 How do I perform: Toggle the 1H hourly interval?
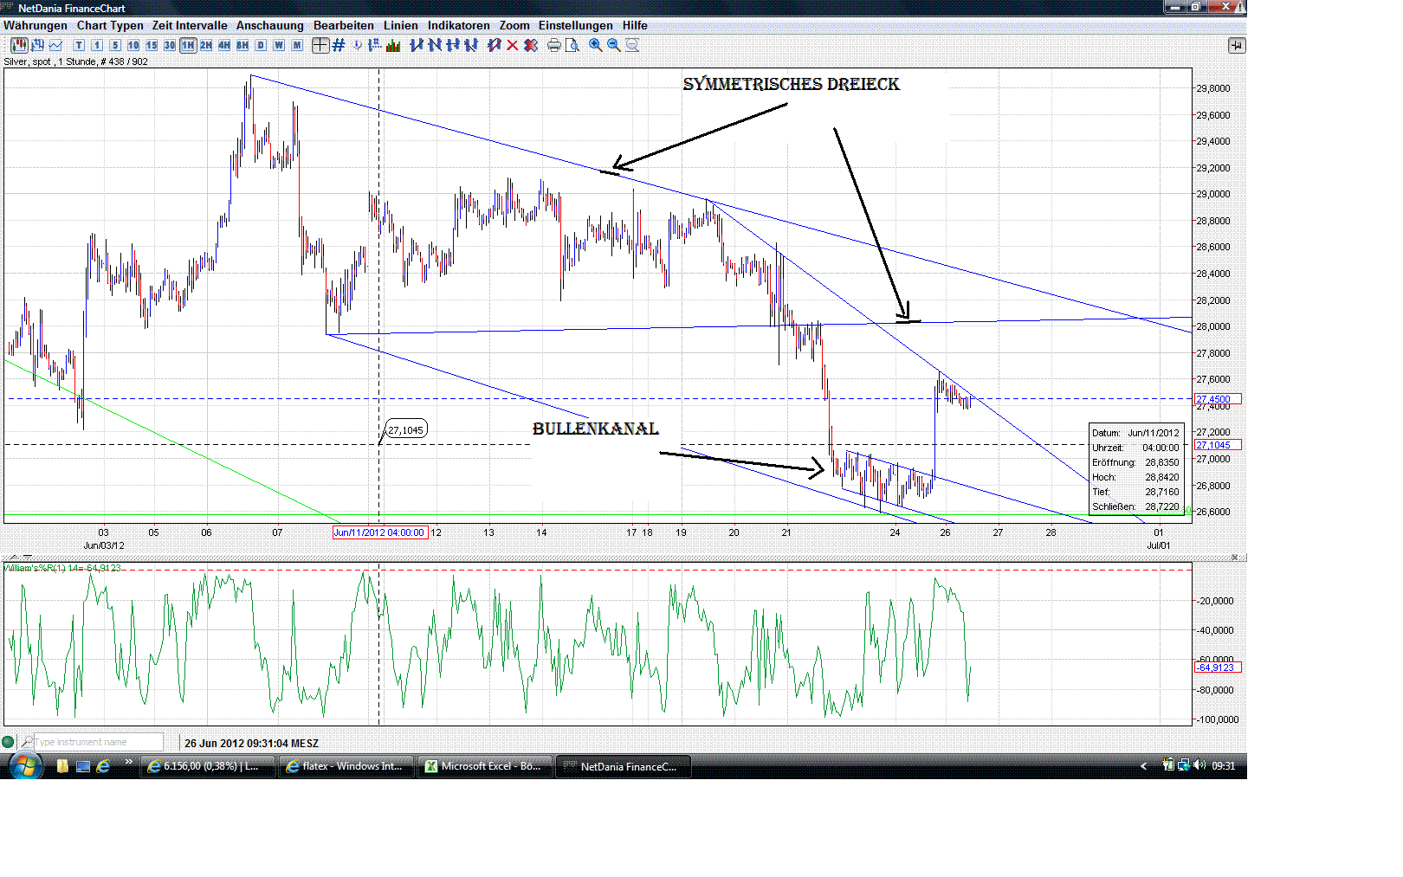pyautogui.click(x=188, y=45)
